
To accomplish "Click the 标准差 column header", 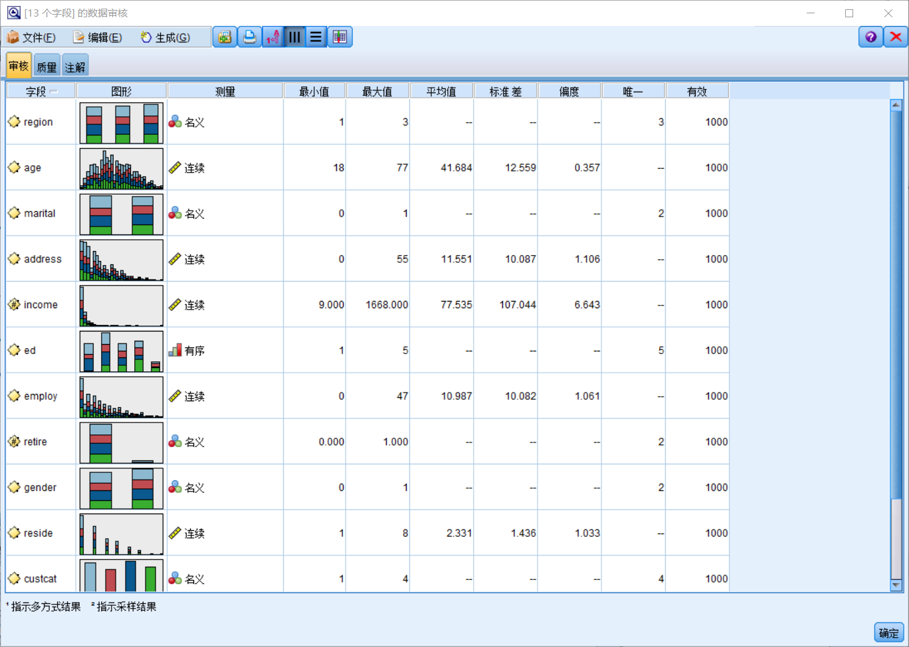I will pos(506,92).
